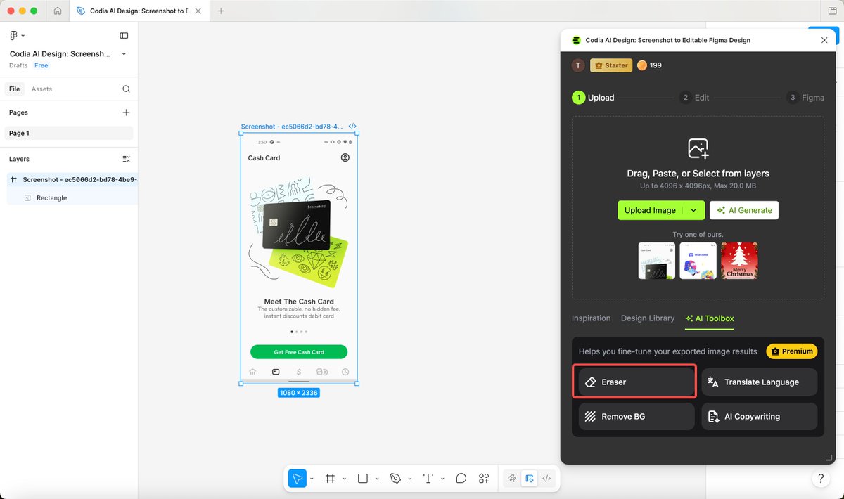Click the search icon in left panel

pyautogui.click(x=126, y=89)
